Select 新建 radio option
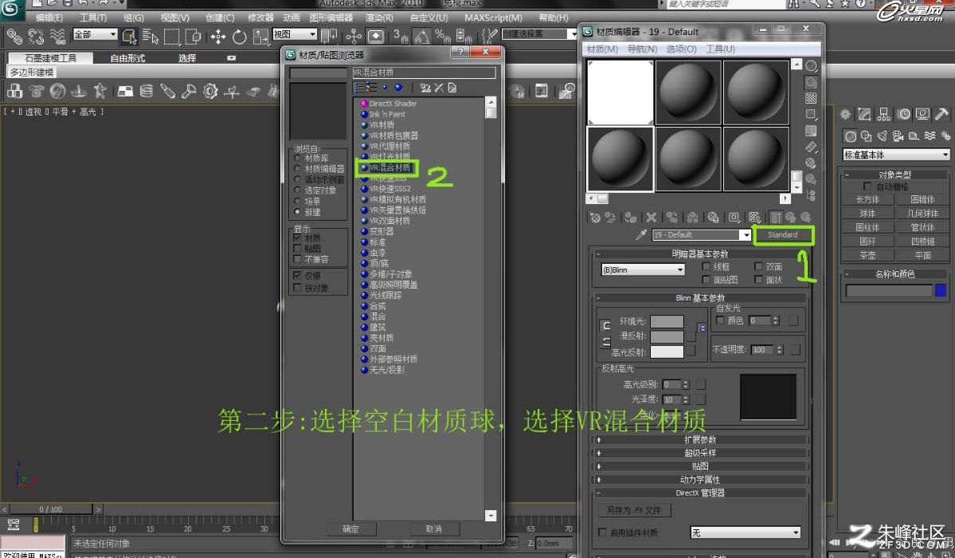955x558 pixels. pos(297,212)
